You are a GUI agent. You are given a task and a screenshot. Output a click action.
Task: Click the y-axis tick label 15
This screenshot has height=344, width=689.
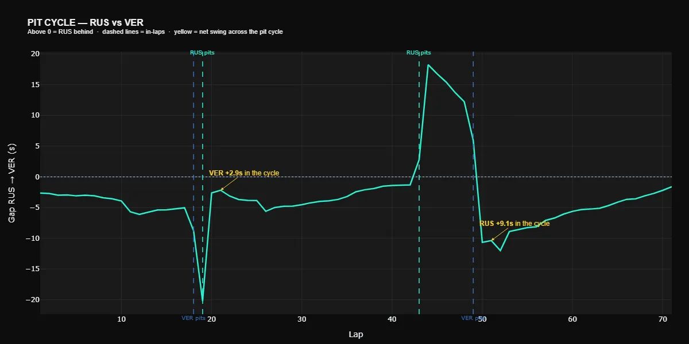click(x=35, y=85)
